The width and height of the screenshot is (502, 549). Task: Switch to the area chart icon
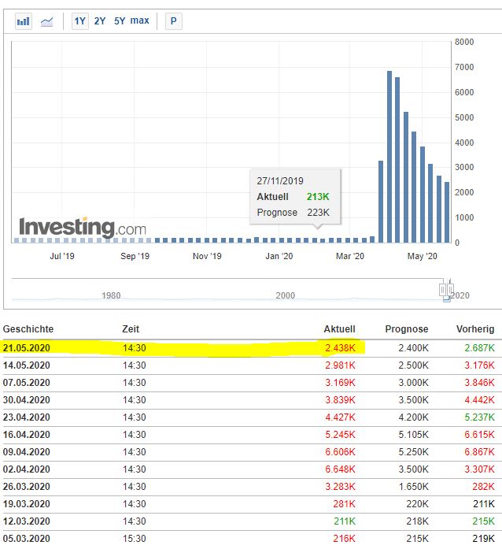point(47,21)
